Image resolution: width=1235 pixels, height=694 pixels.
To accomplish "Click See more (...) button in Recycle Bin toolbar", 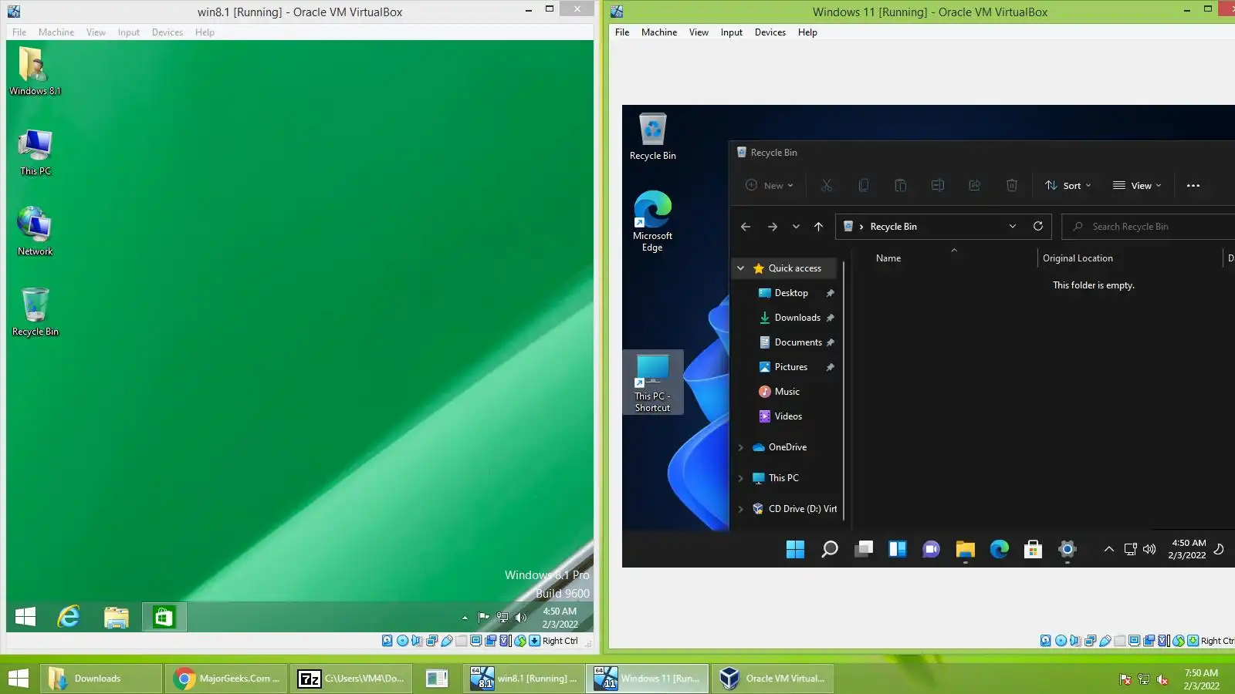I will [x=1193, y=185].
